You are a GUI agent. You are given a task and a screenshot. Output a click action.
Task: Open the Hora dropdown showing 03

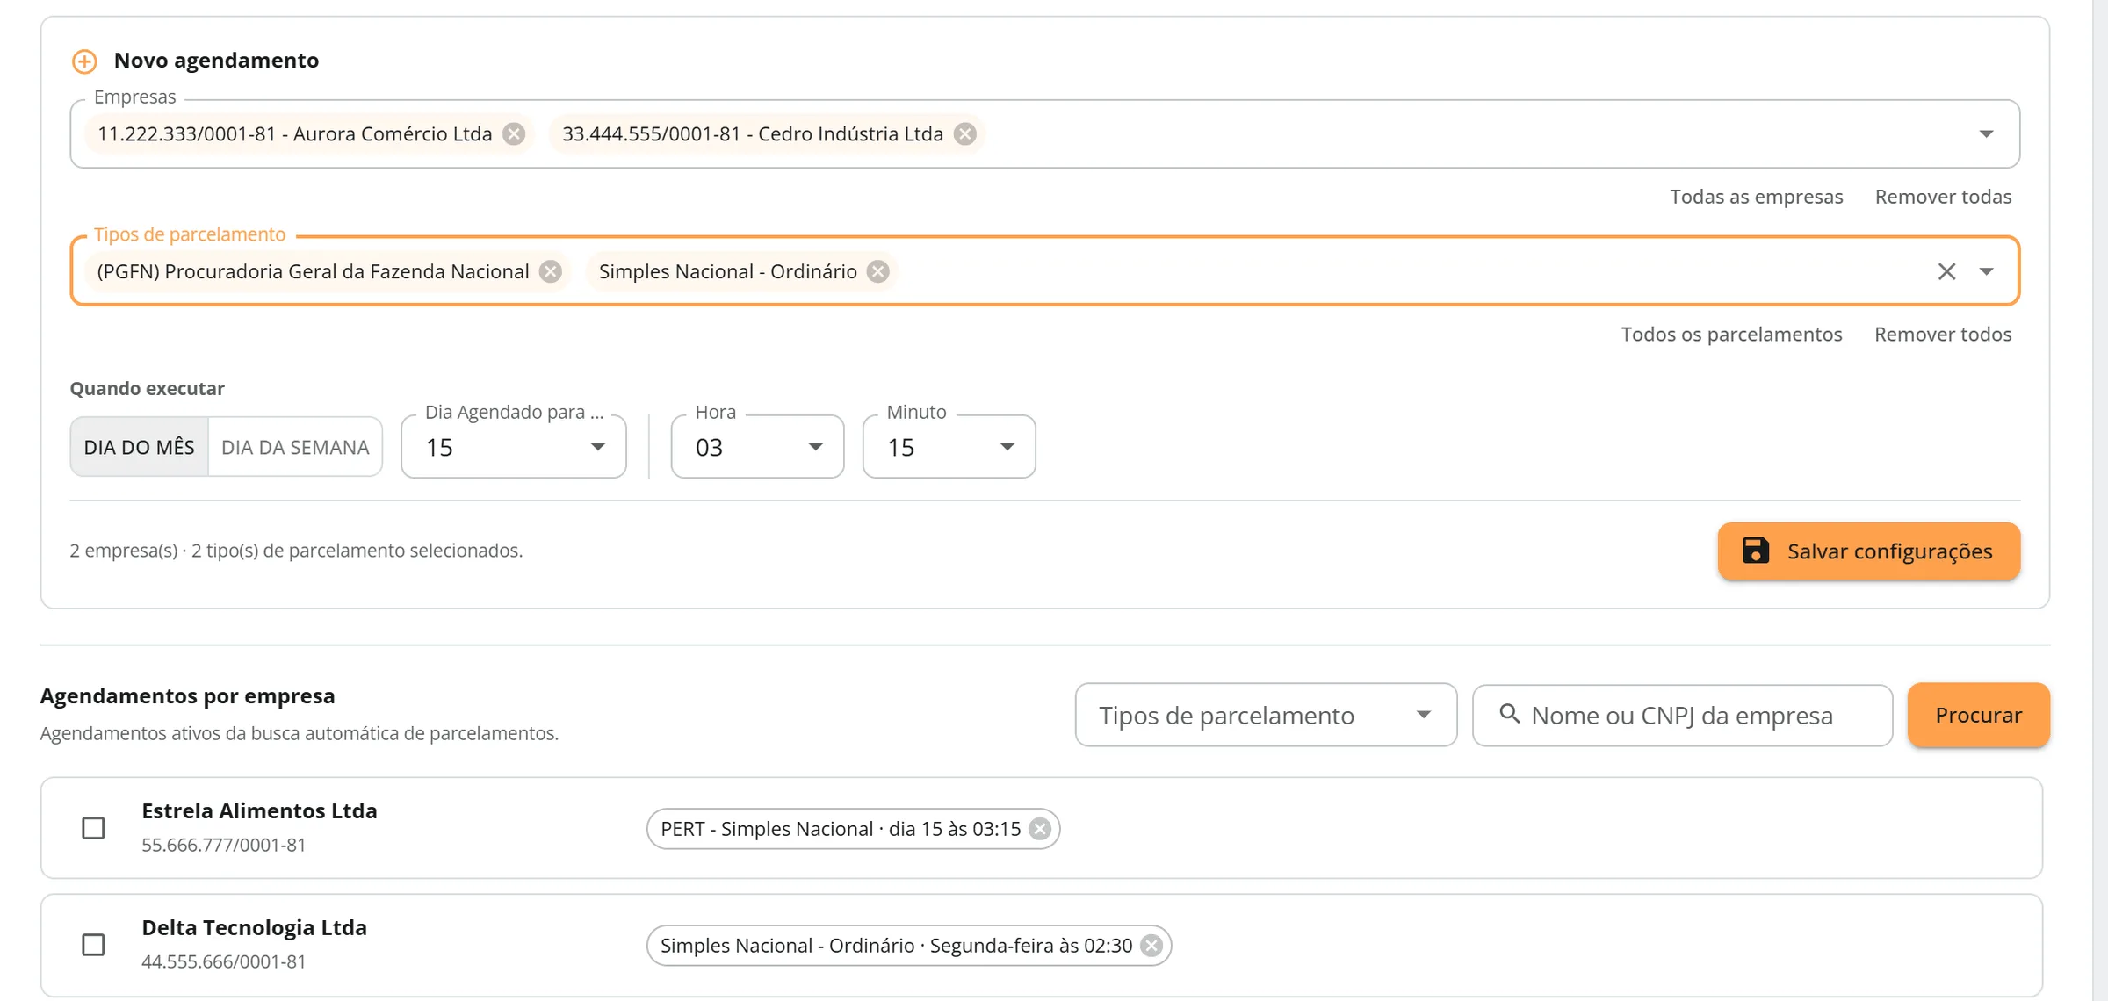[757, 447]
